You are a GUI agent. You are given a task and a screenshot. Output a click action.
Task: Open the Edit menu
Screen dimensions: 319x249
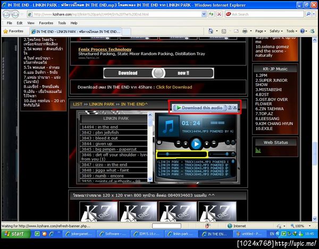click(x=20, y=23)
